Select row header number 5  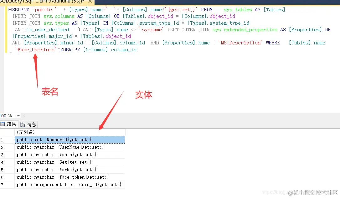point(7,170)
